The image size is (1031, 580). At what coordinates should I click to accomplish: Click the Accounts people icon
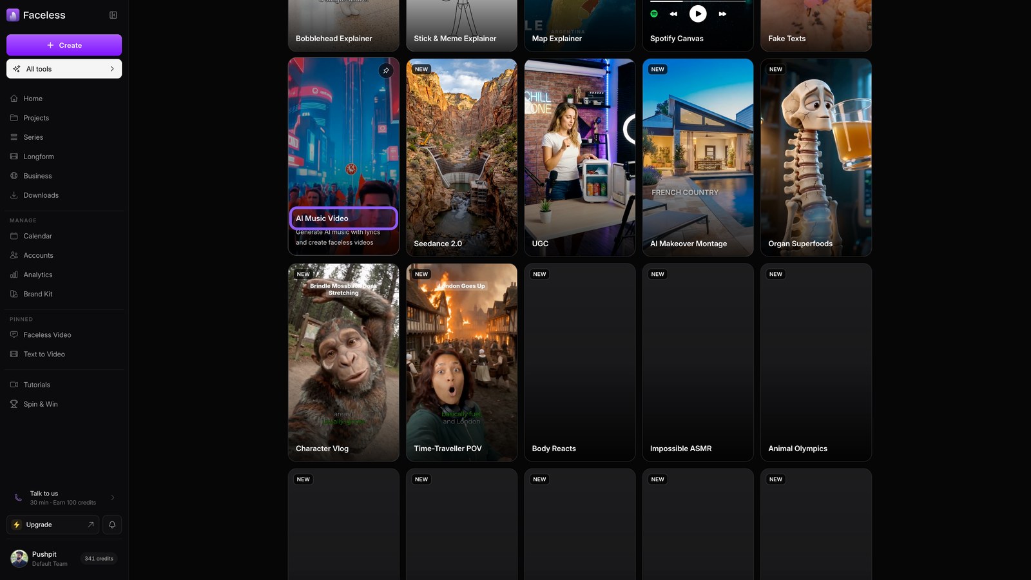14,255
